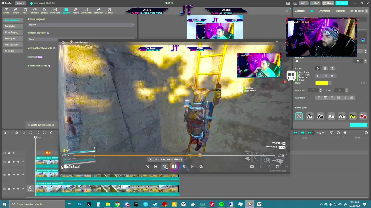Screen dimensions: 371x208
Task: Toggle shuffle in Media Player
Action: (148, 166)
